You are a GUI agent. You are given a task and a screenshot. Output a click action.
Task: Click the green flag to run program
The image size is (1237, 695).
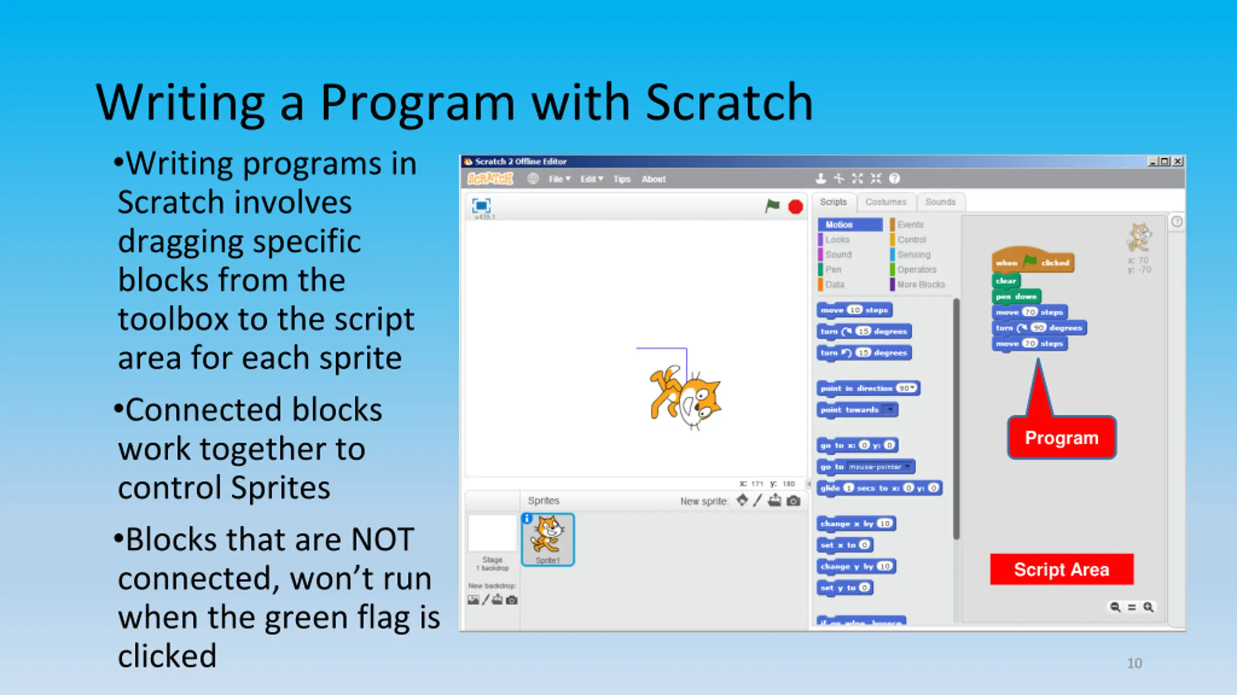tap(772, 206)
